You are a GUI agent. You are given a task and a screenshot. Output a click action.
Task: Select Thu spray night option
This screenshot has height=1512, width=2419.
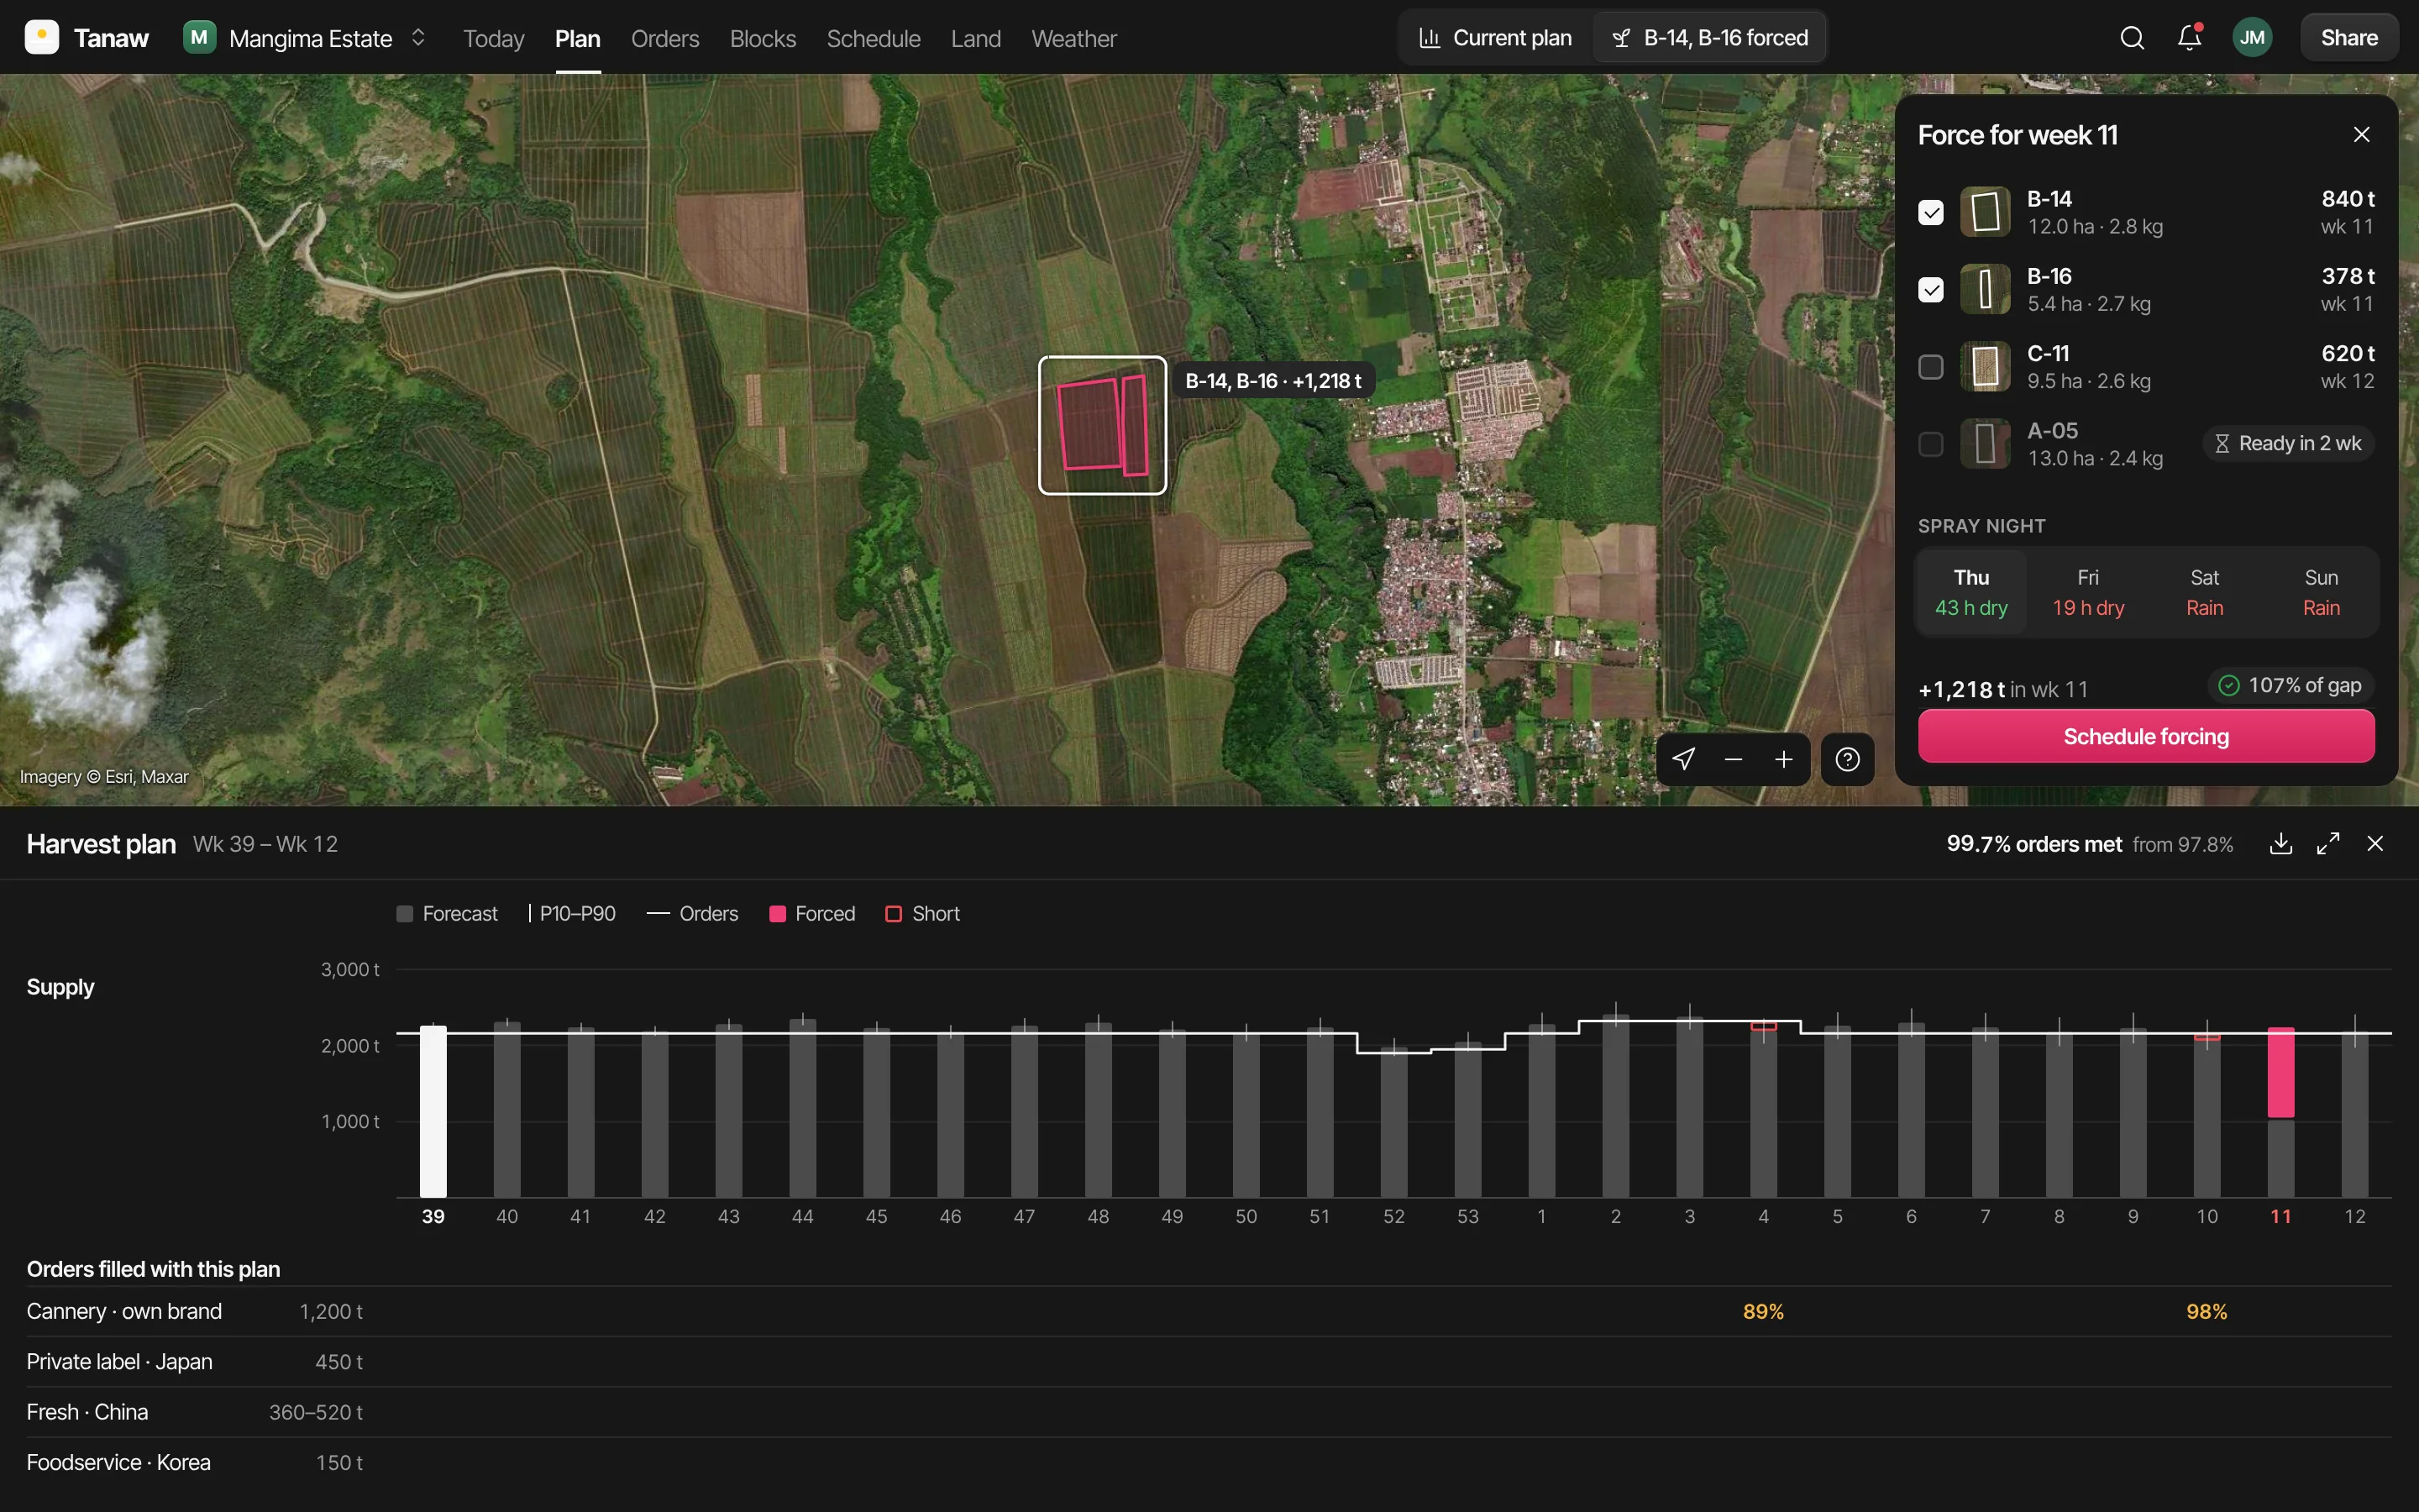pos(1971,592)
